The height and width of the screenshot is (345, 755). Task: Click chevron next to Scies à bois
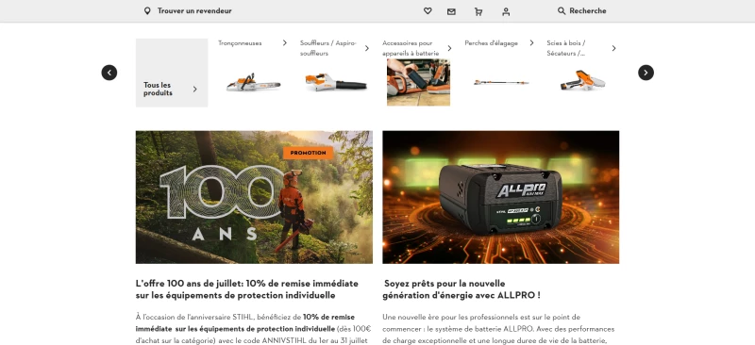coord(614,48)
